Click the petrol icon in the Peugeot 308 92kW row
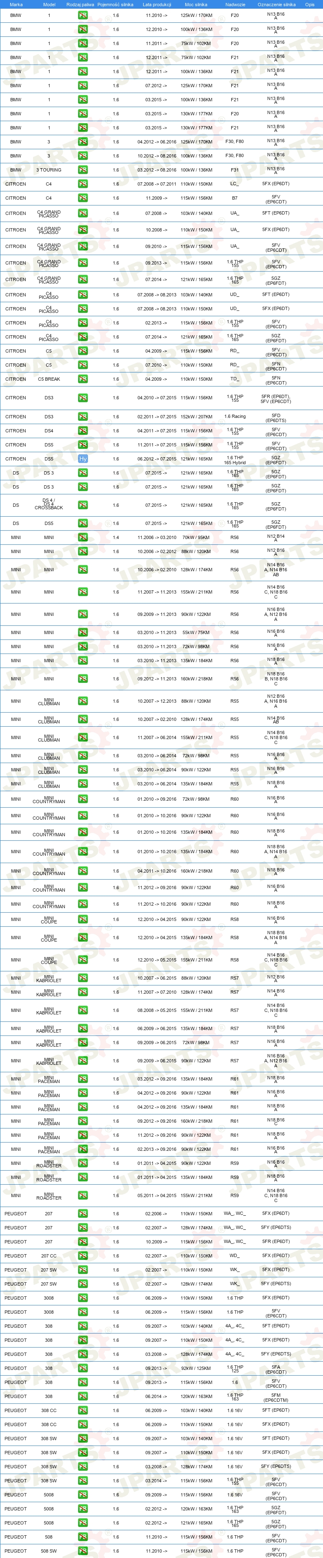The height and width of the screenshot is (1558, 323). pos(83,1369)
